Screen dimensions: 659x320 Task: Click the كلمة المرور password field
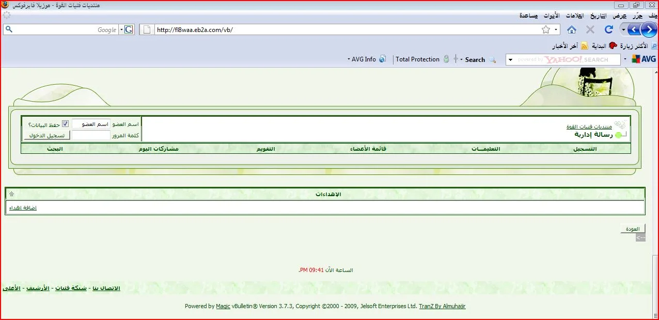[91, 135]
